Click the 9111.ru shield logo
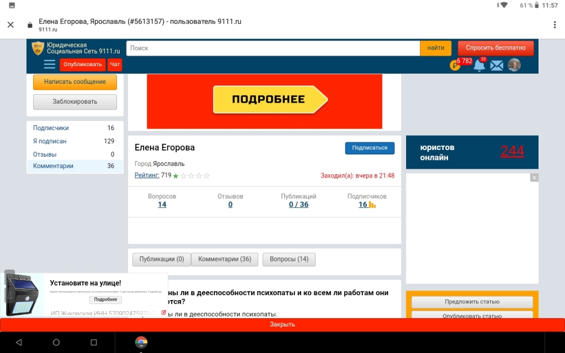Image resolution: width=565 pixels, height=353 pixels. coord(38,48)
